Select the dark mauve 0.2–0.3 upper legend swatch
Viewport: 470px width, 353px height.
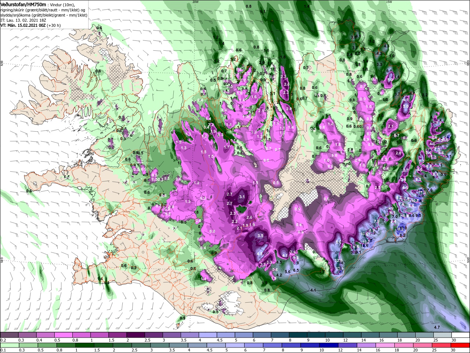[x=9, y=335]
